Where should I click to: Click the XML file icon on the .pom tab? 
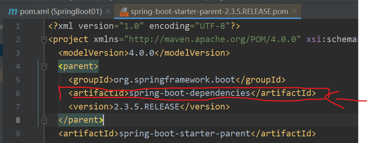click(x=124, y=11)
